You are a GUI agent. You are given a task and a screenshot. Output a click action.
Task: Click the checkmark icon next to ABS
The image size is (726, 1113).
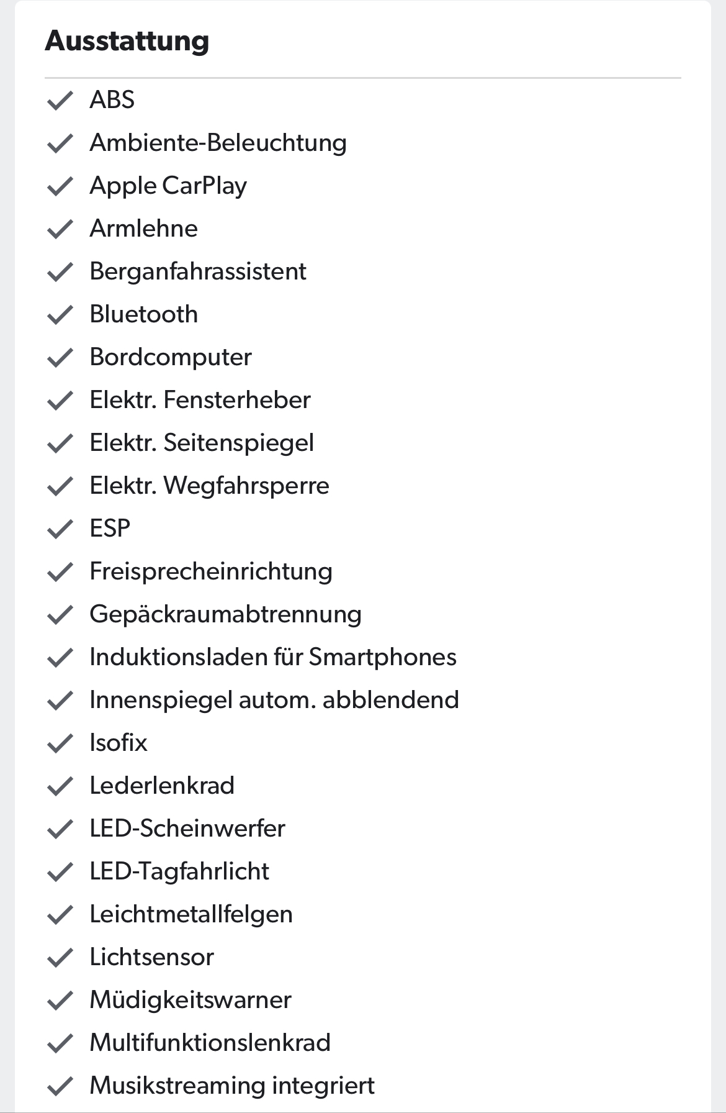pos(60,100)
